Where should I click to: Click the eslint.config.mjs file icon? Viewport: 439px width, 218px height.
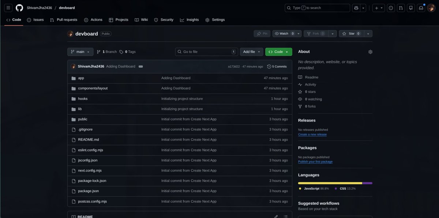tap(74, 150)
